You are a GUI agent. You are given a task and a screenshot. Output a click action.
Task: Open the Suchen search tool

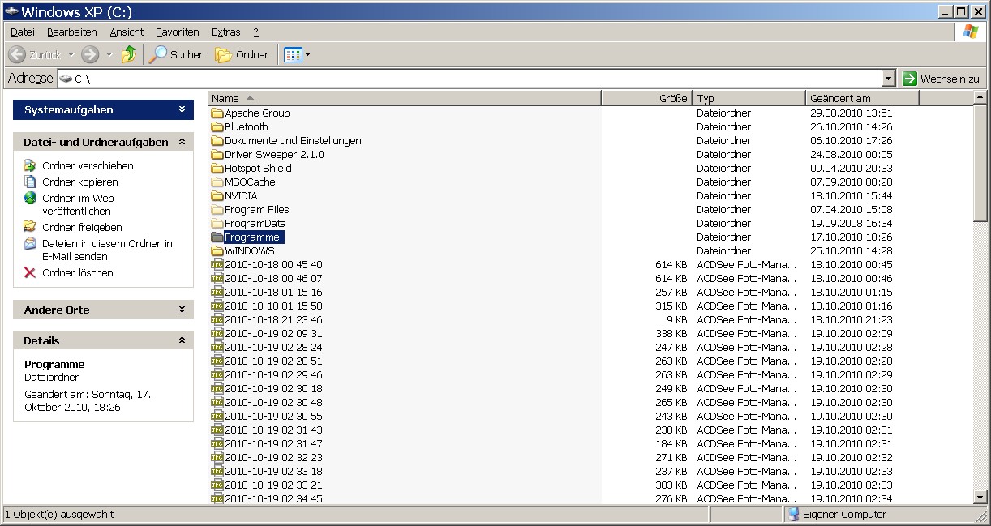click(177, 54)
